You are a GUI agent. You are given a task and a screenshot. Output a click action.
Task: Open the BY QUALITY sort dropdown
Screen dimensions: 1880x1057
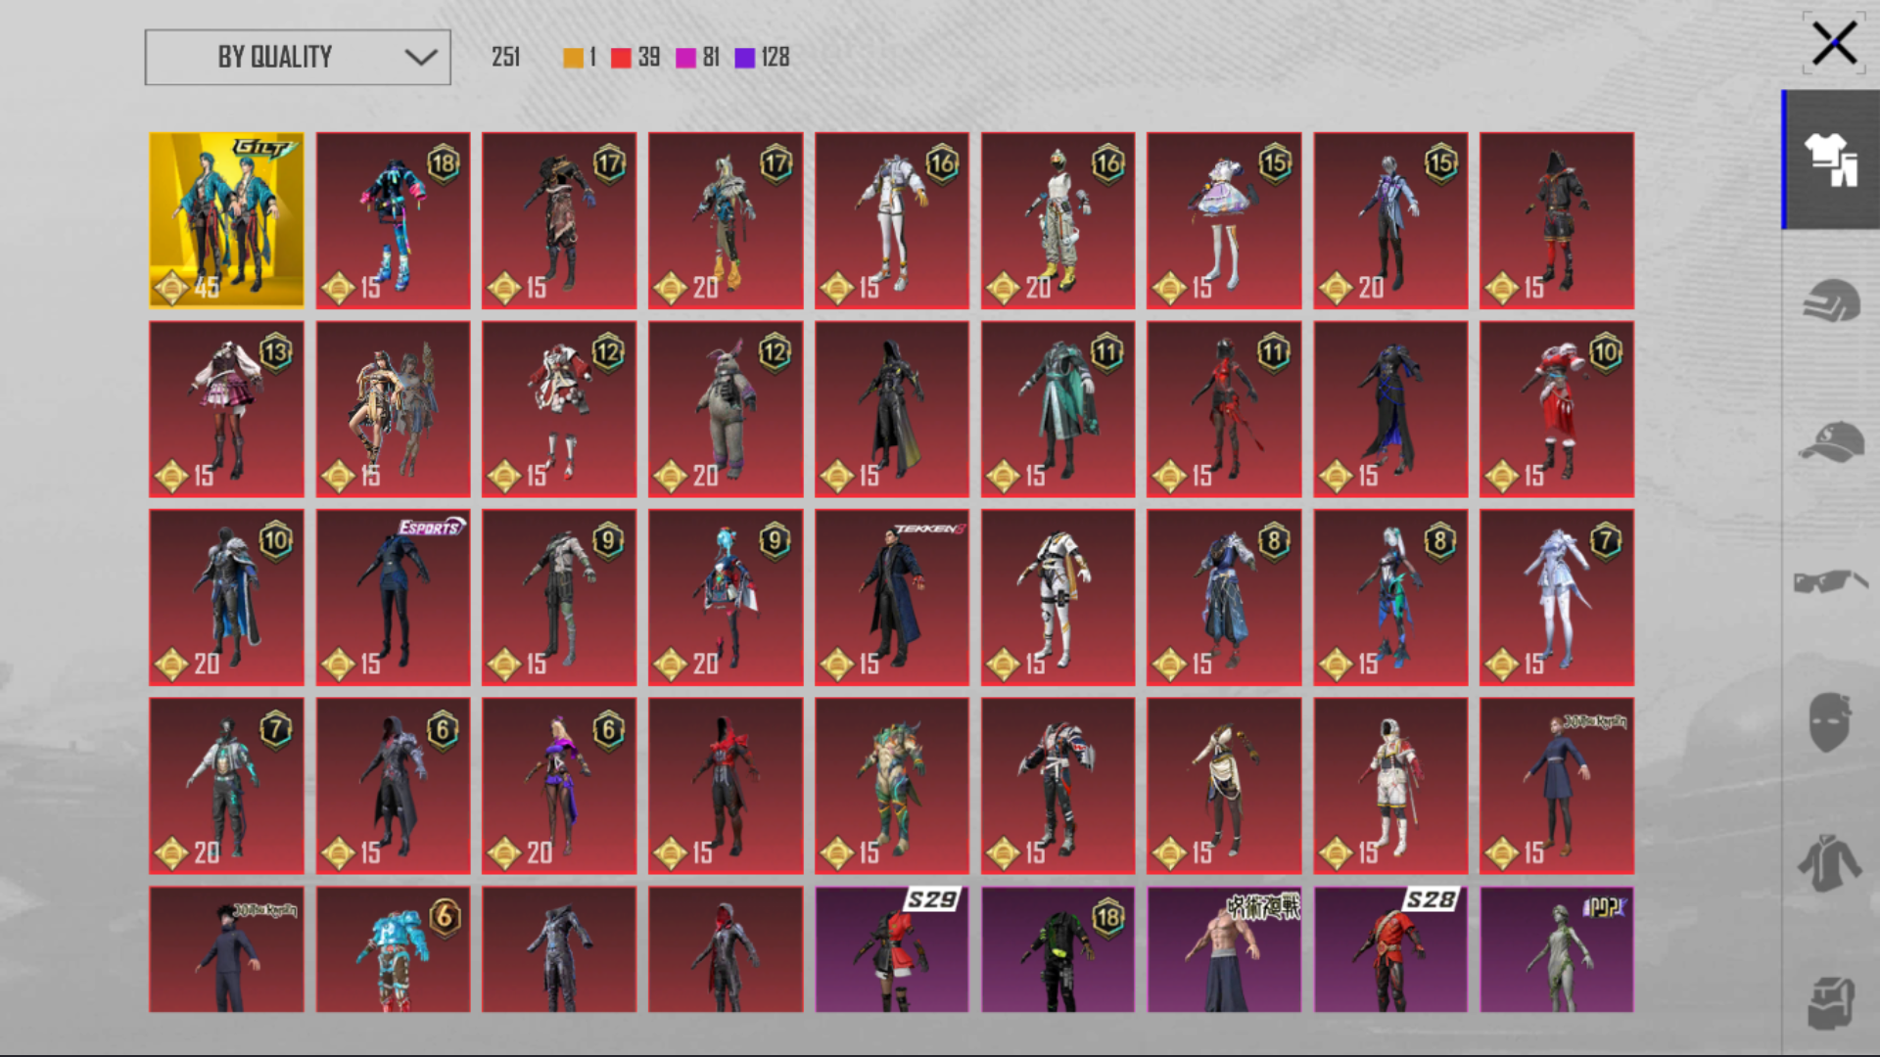298,57
